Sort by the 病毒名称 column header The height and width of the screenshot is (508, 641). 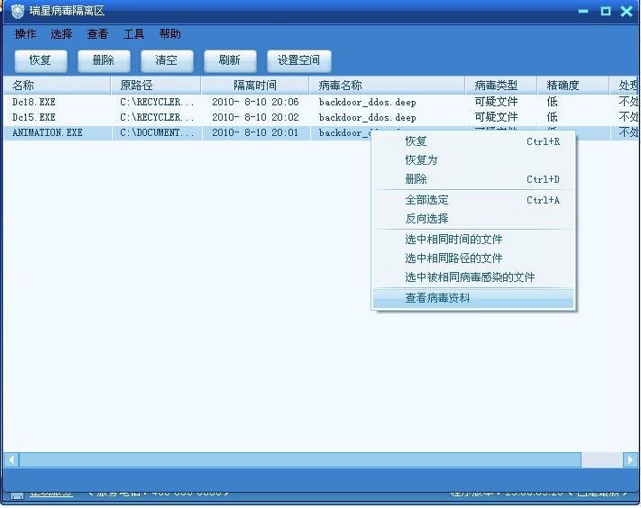point(387,86)
